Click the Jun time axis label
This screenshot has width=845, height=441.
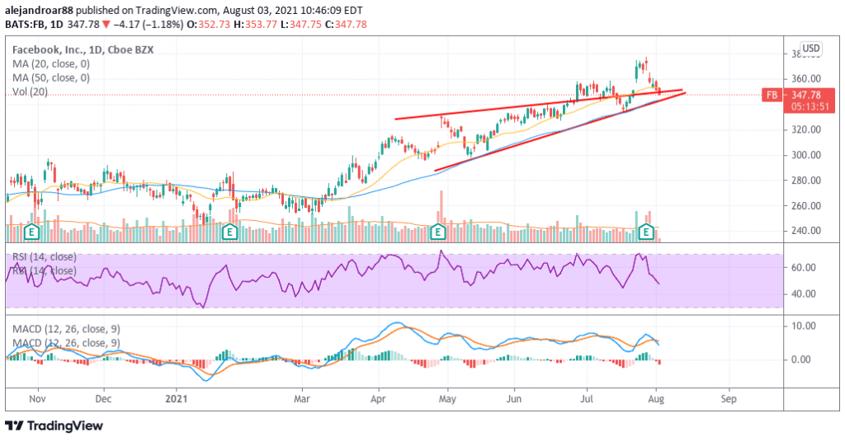point(514,399)
